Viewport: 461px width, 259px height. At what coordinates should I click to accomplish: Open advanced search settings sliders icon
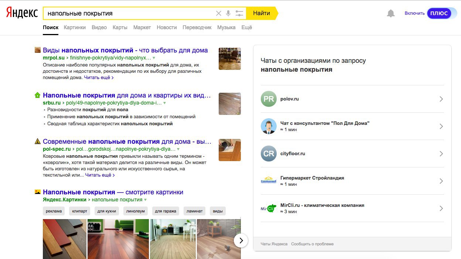point(239,13)
